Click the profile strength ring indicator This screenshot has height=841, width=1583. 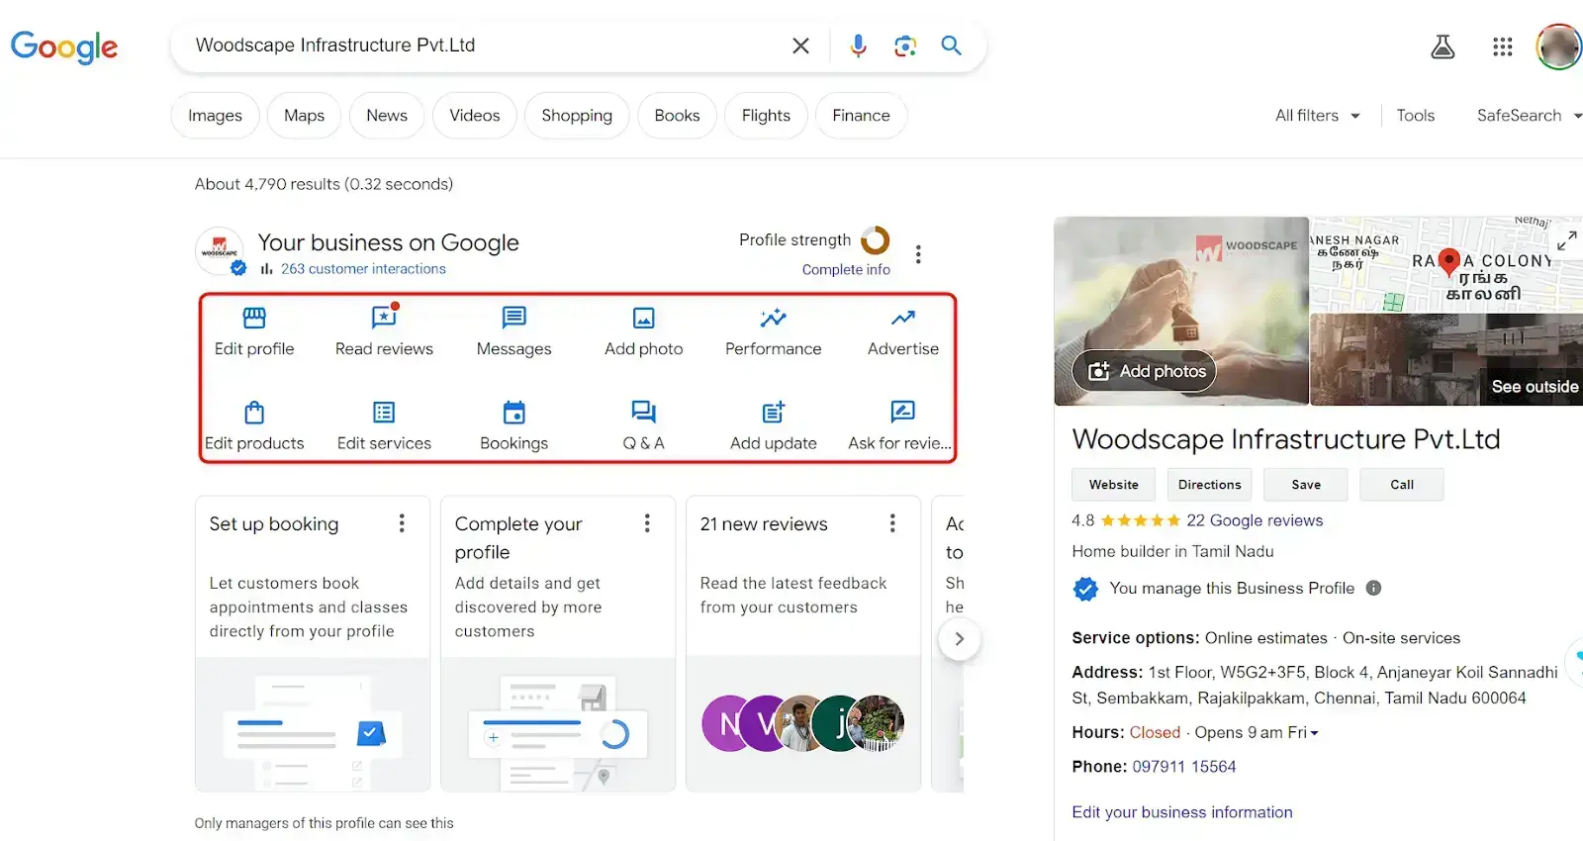click(x=876, y=240)
